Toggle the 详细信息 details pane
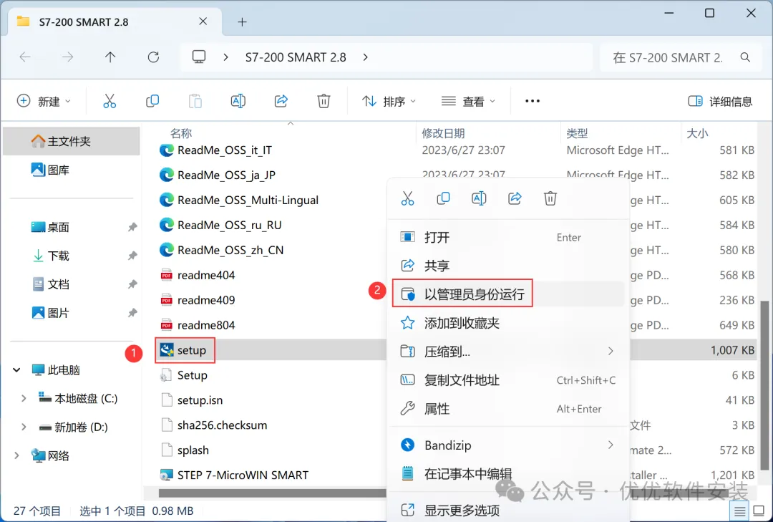This screenshot has height=522, width=773. point(720,101)
